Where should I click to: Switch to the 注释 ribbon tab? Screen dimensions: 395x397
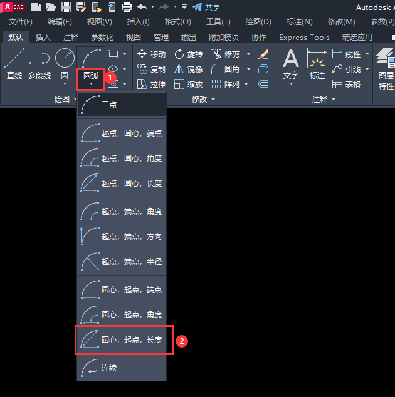click(x=71, y=38)
